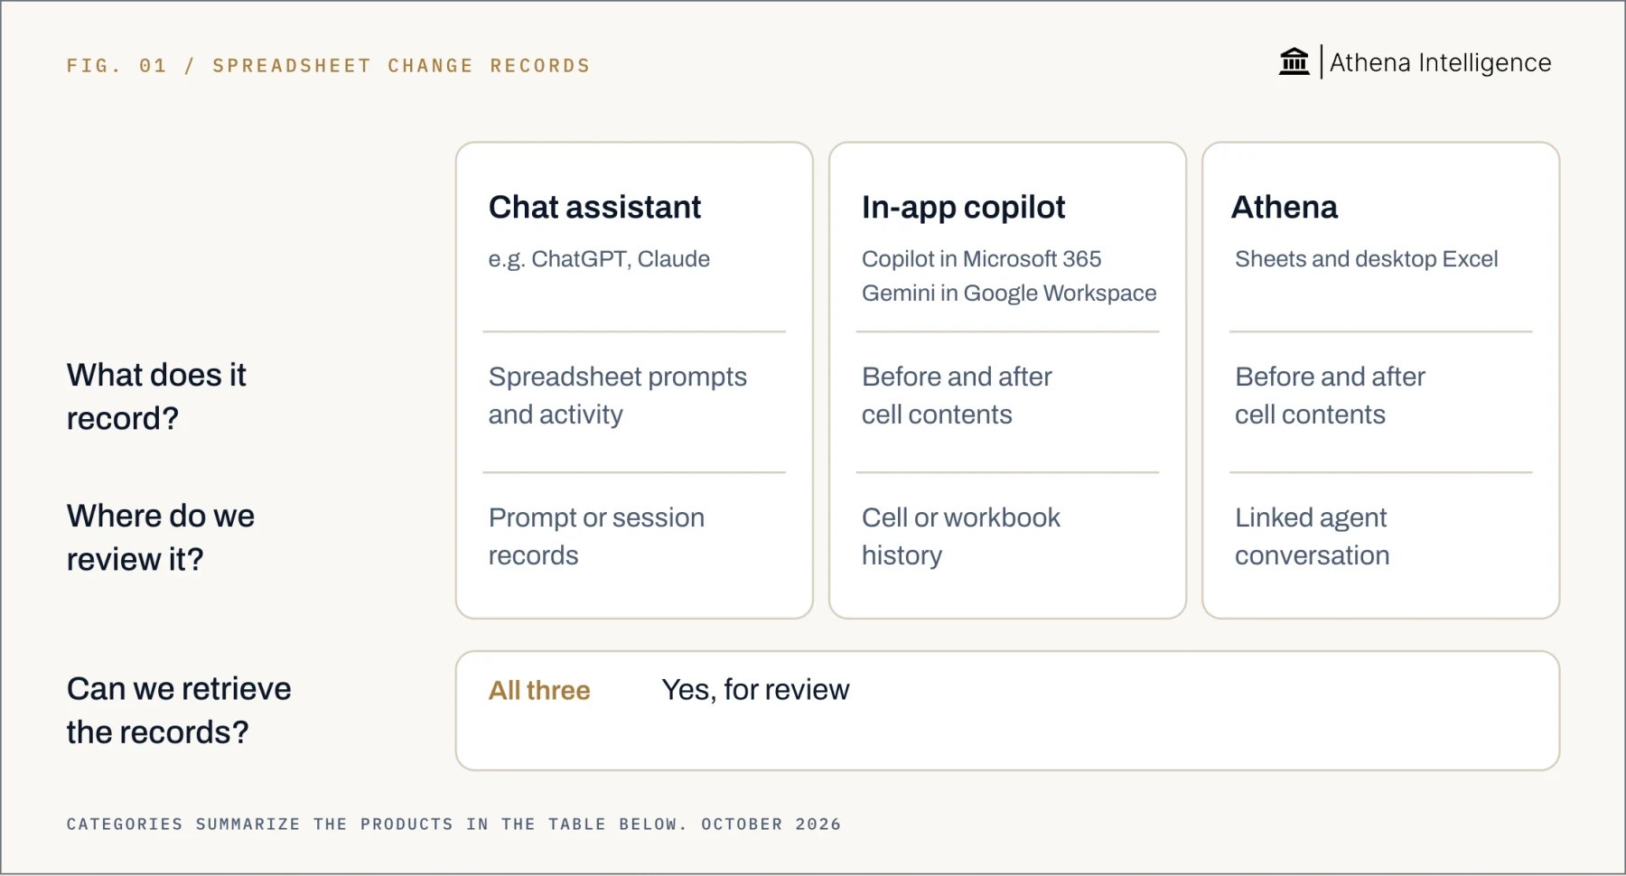1626x876 pixels.
Task: Click 'Before and after cell contents' in Athena card
Action: [1330, 396]
